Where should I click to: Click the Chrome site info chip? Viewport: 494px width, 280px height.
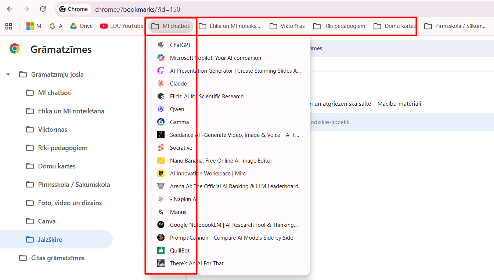[74, 9]
